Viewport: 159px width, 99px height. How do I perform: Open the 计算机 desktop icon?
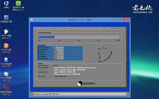coord(6,5)
